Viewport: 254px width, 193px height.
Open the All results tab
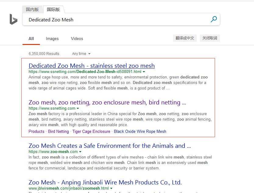coord(31,39)
